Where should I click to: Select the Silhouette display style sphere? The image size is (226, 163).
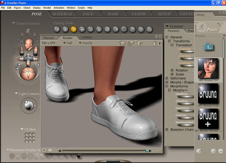click(12, 156)
